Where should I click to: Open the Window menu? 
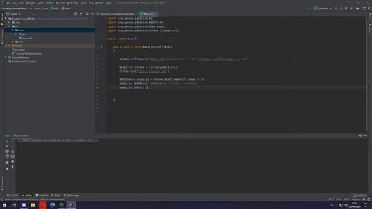coord(99,3)
